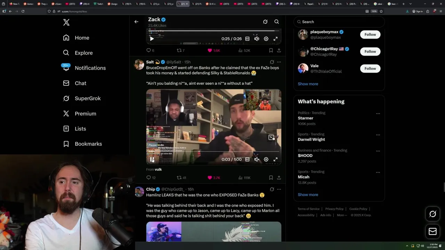Open SuperGrok in the sidebar
Viewport: 445px width, 250px height.
pos(82,98)
